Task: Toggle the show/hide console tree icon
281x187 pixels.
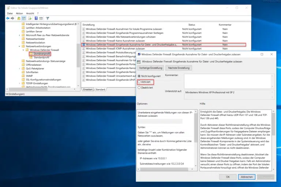Action: [24, 18]
